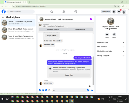Screen dimensions: 129x103
Task: Mute this conversation with the bell icon
Action: coord(107,35)
